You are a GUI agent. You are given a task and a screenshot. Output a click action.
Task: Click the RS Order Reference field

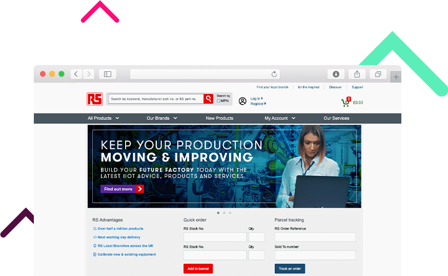315,237
